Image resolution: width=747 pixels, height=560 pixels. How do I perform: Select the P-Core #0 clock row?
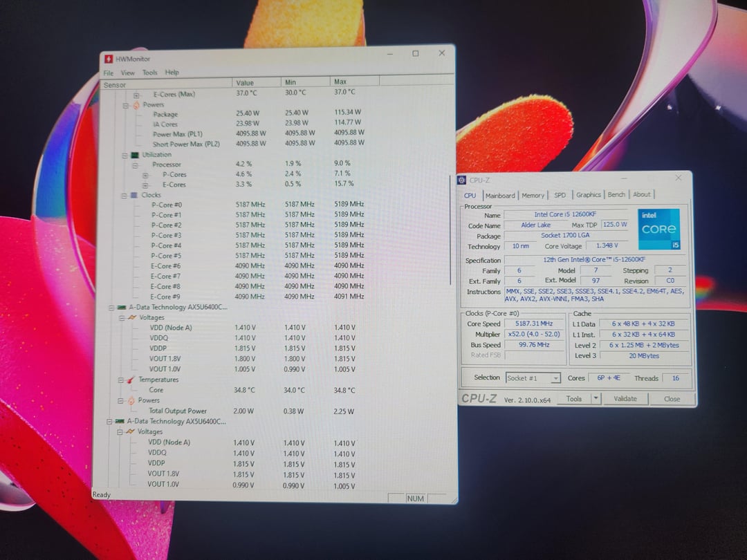click(x=257, y=205)
